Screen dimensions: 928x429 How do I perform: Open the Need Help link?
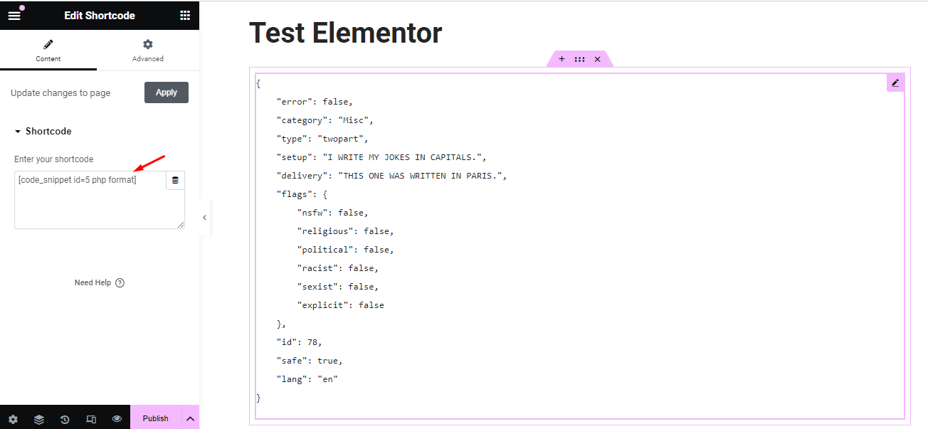point(100,282)
